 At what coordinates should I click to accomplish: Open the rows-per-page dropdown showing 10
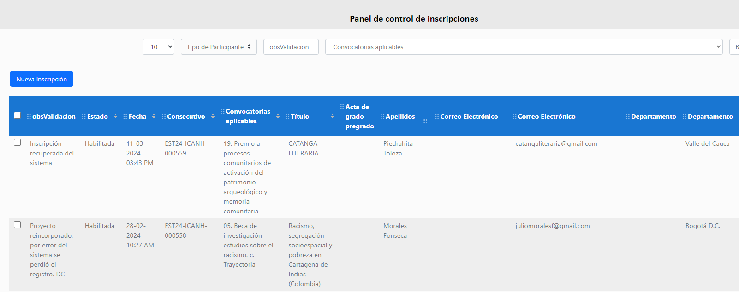coord(158,47)
